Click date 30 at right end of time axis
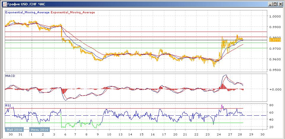The width and height of the screenshot is (285, 139). pyautogui.click(x=262, y=134)
